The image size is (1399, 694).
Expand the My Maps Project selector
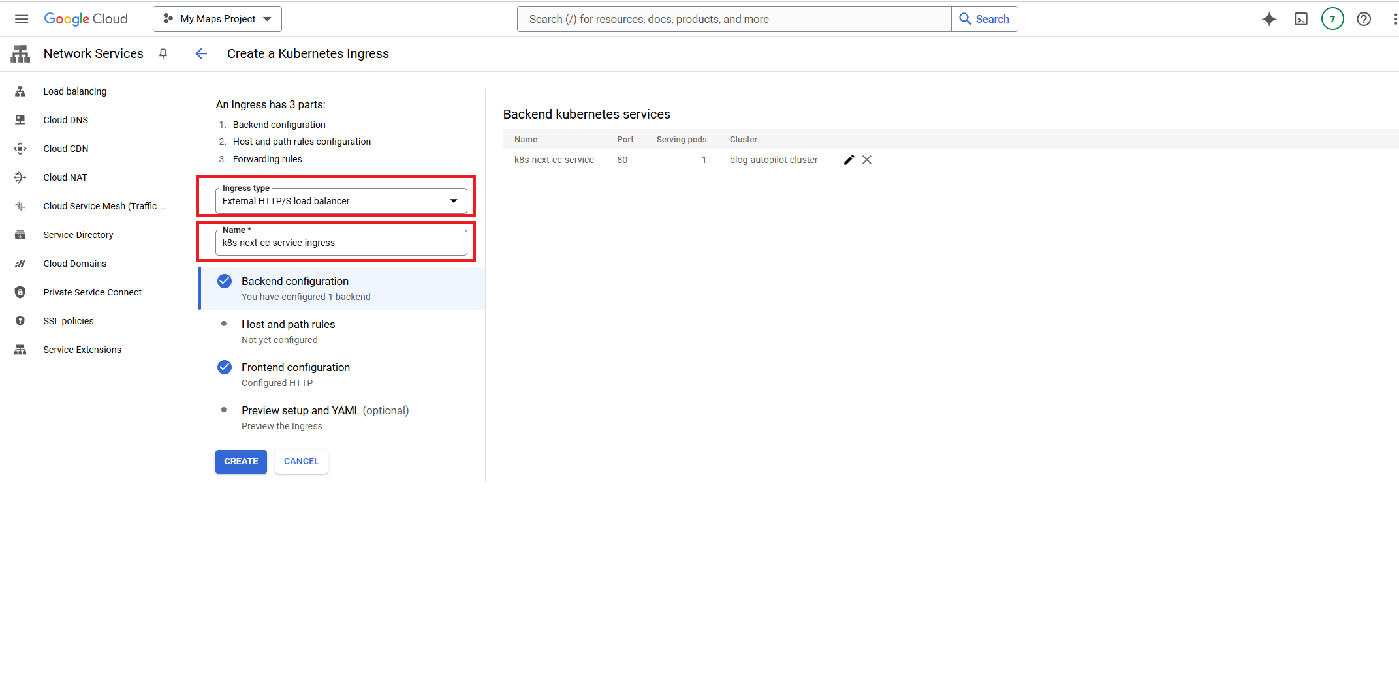click(217, 19)
